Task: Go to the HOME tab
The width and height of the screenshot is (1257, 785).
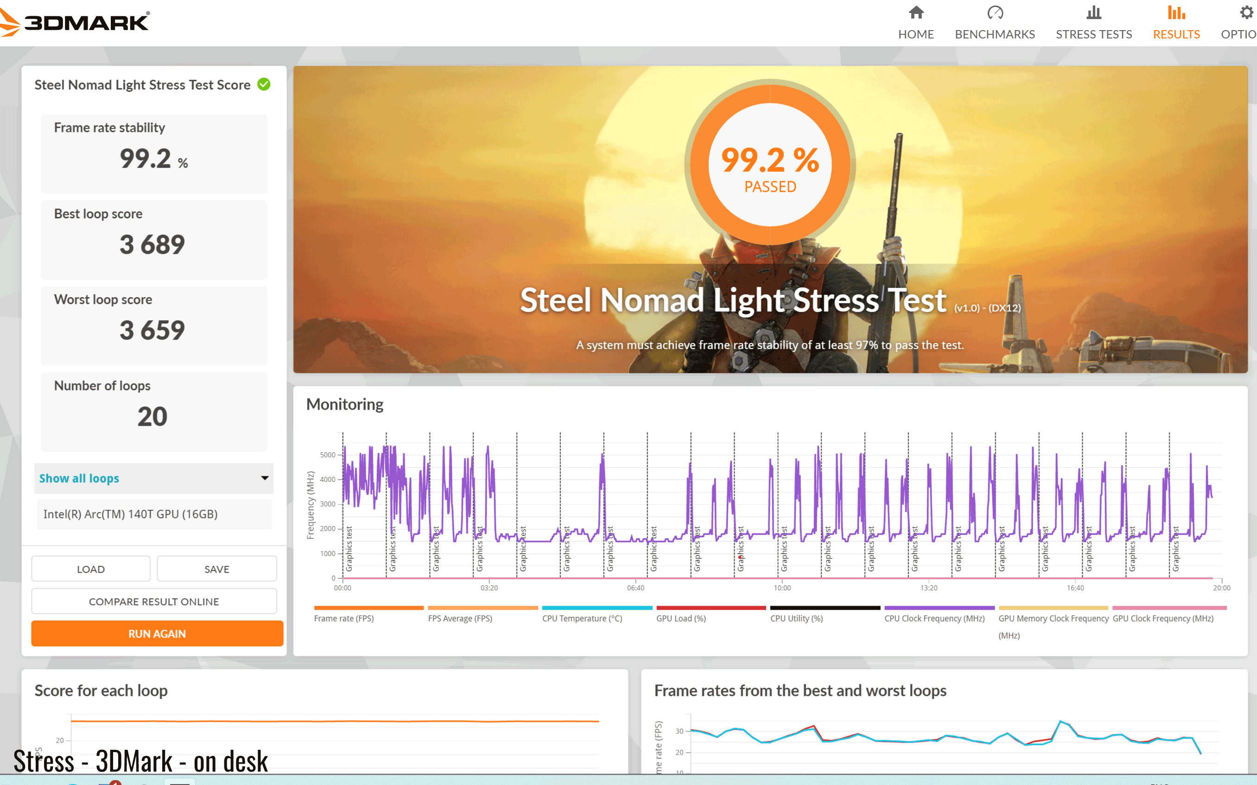Action: 916,34
